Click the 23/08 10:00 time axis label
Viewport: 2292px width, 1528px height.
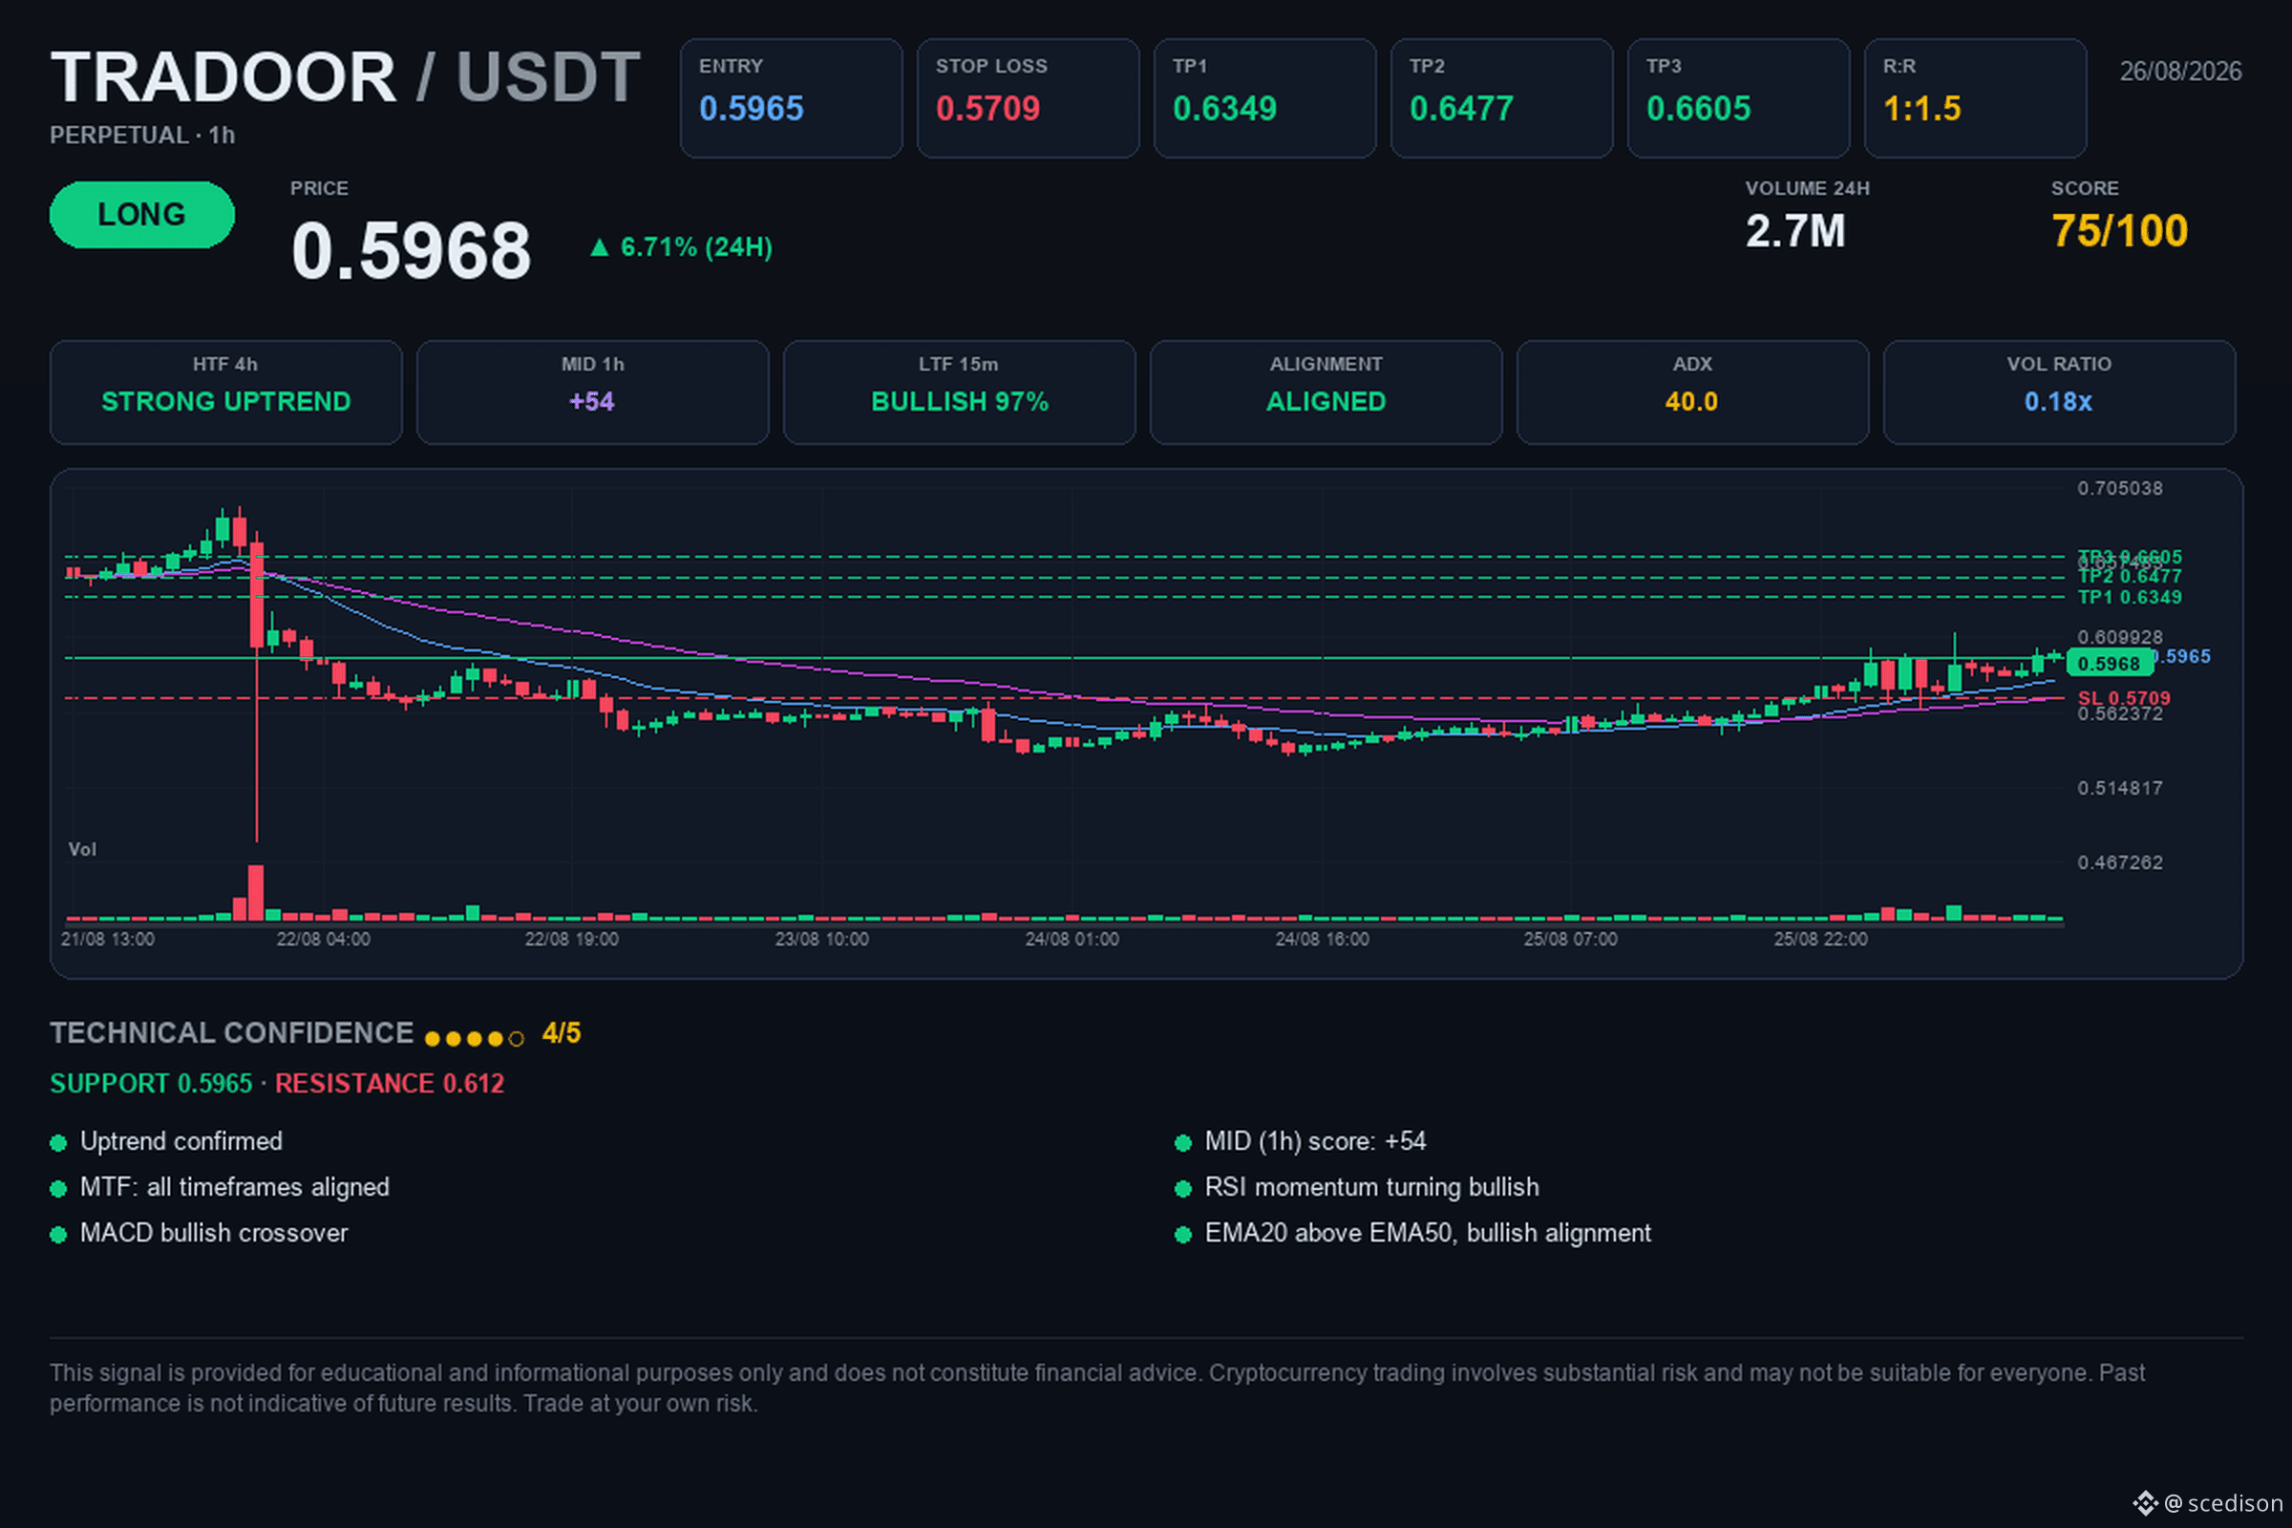(821, 940)
